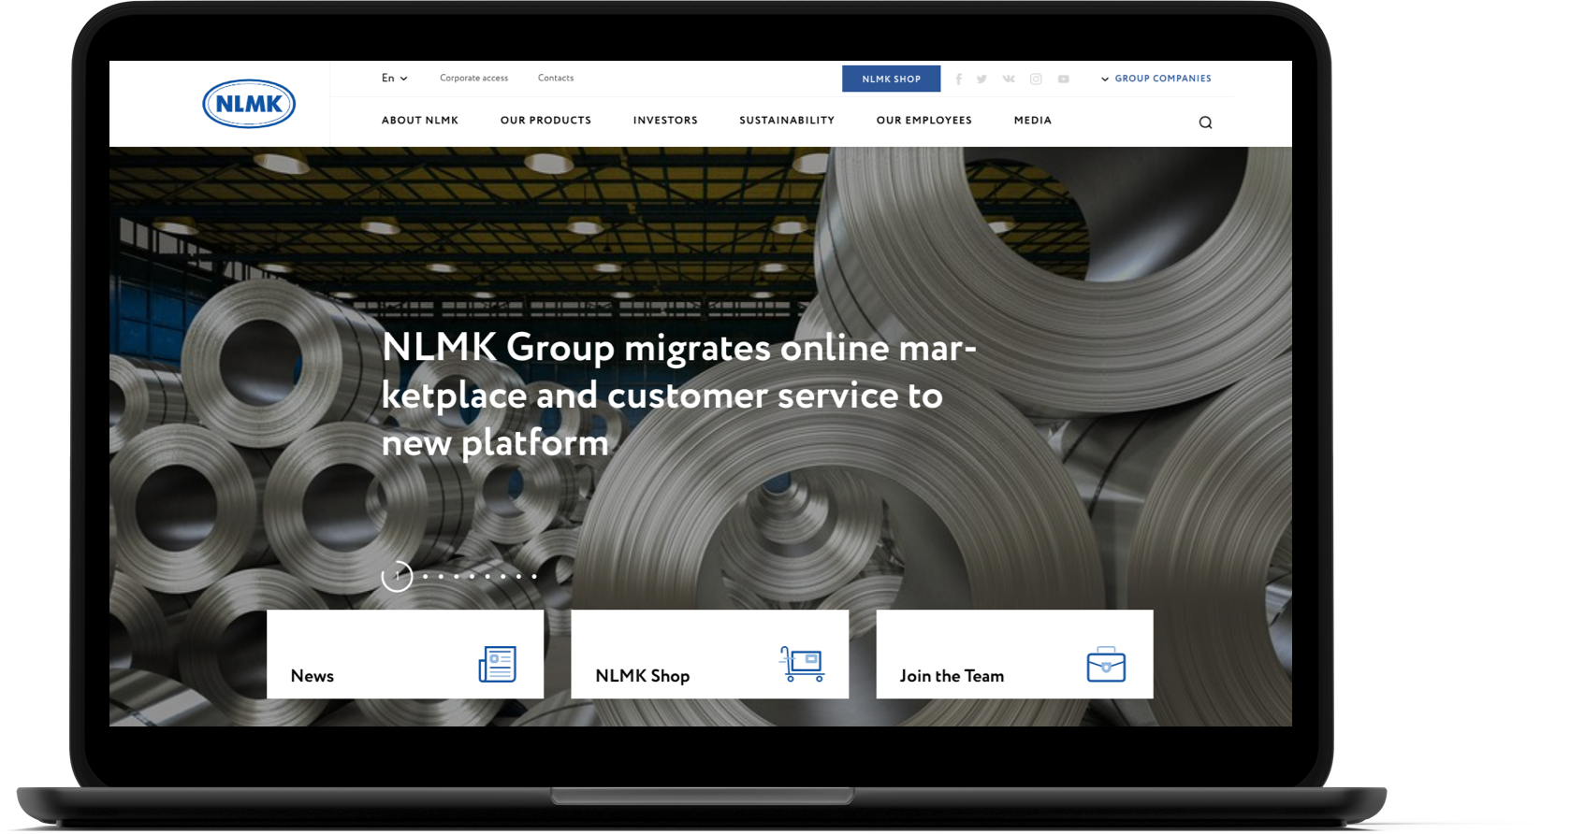Viewport: 1570px width, 834px height.
Task: Click the blue NLMK Shop button
Action: [x=891, y=79]
